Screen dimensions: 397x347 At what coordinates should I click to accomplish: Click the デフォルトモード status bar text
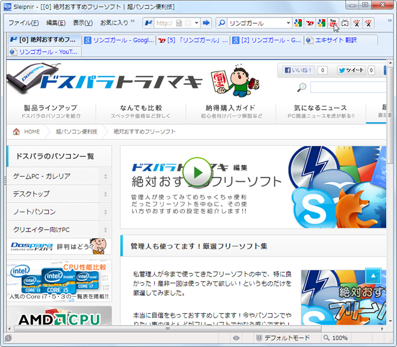coord(287,338)
